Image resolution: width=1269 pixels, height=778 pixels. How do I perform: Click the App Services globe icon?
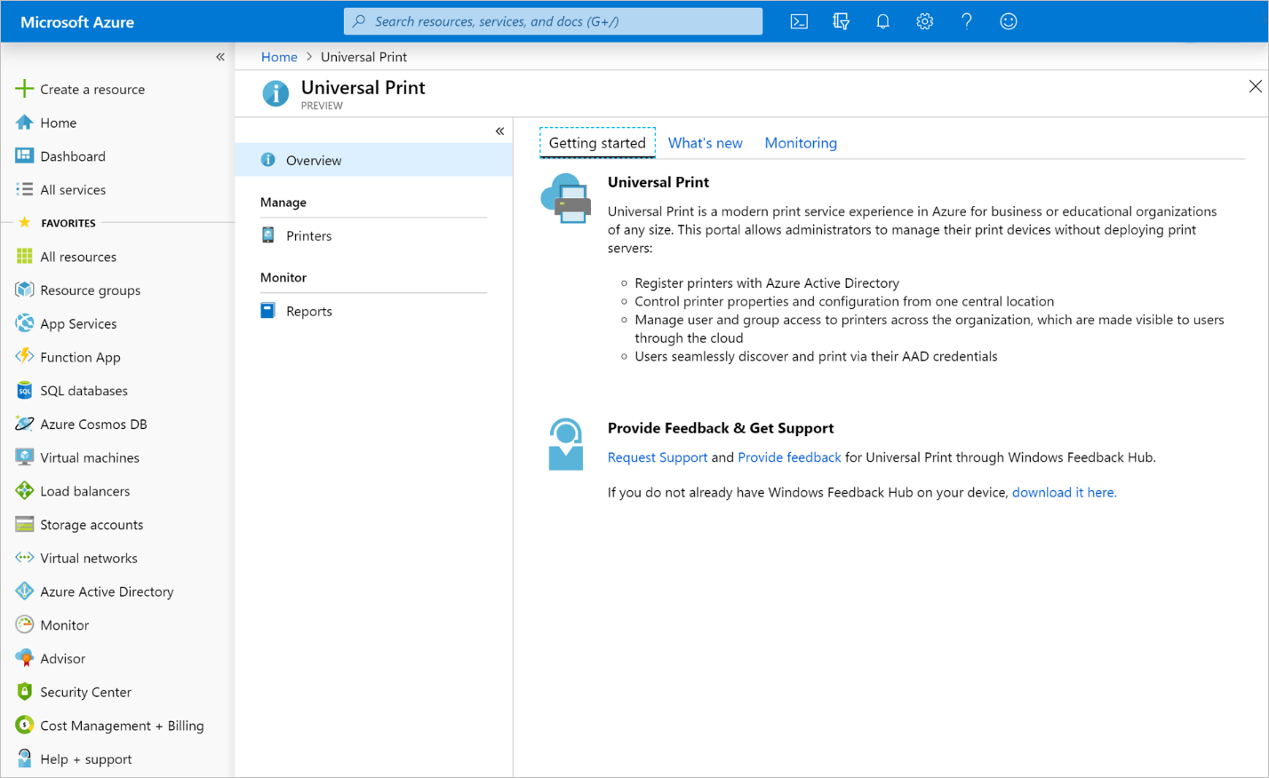[x=24, y=323]
